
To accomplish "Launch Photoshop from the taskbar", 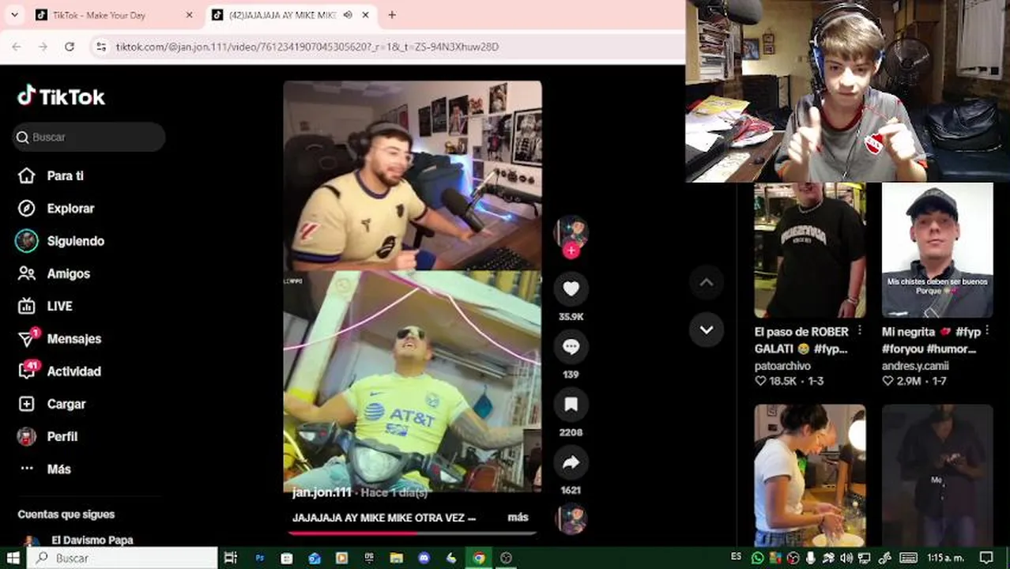I will [x=260, y=558].
